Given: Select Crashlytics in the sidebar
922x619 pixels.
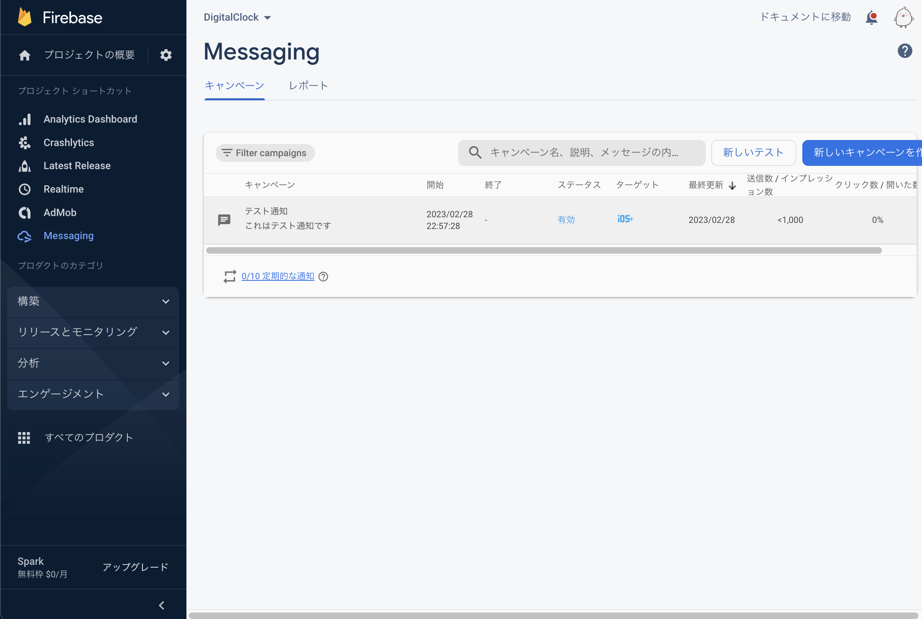Looking at the screenshot, I should [x=68, y=142].
